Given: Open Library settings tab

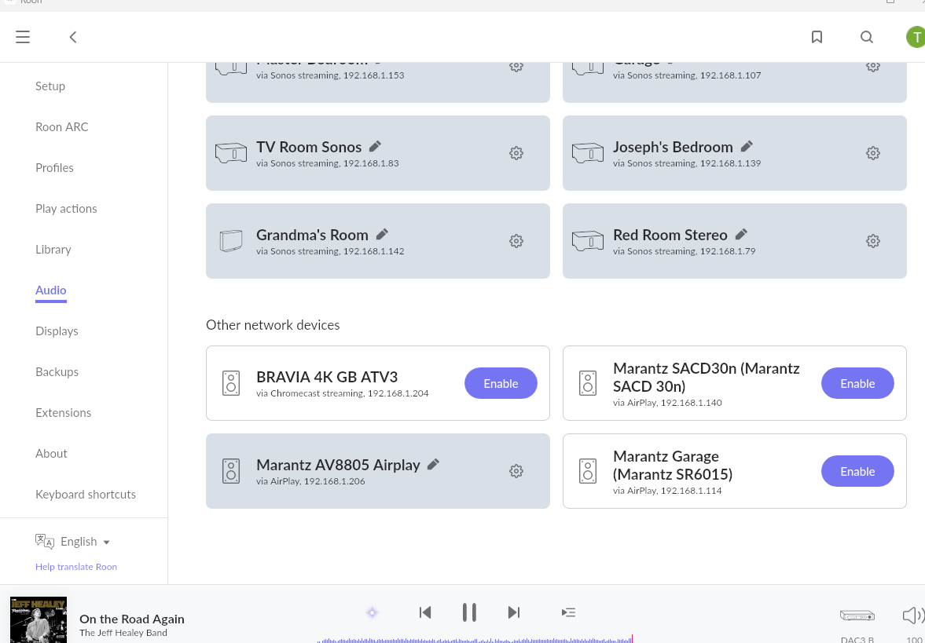Looking at the screenshot, I should tap(53, 250).
